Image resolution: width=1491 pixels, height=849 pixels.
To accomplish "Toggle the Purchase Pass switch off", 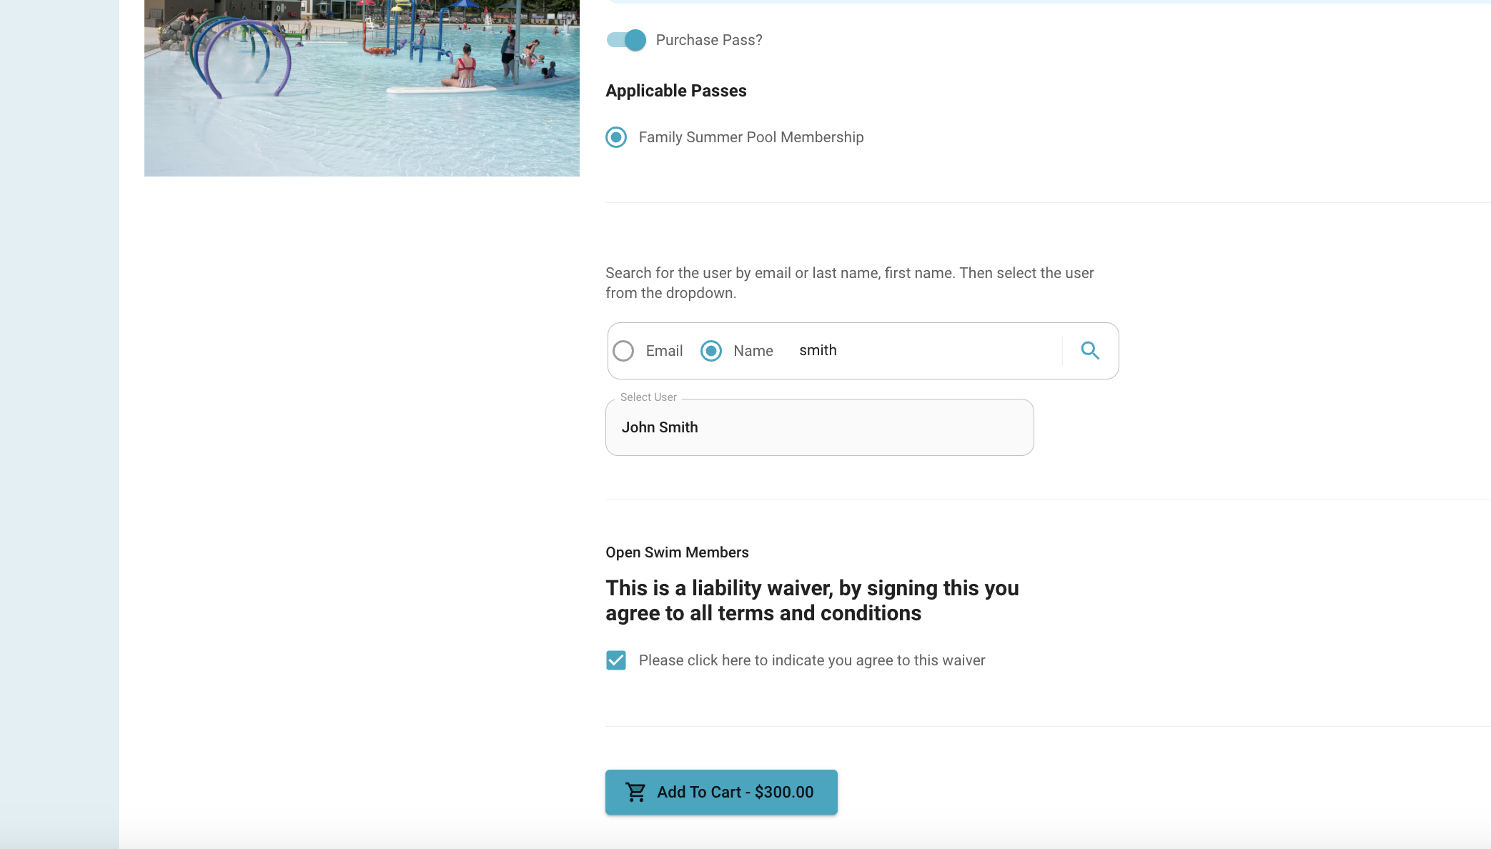I will 626,40.
